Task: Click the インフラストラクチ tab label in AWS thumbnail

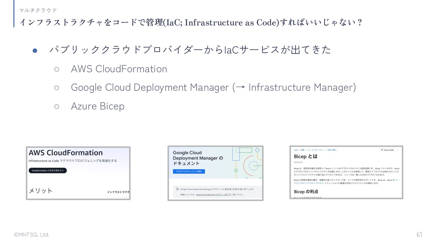Action: 118,192
